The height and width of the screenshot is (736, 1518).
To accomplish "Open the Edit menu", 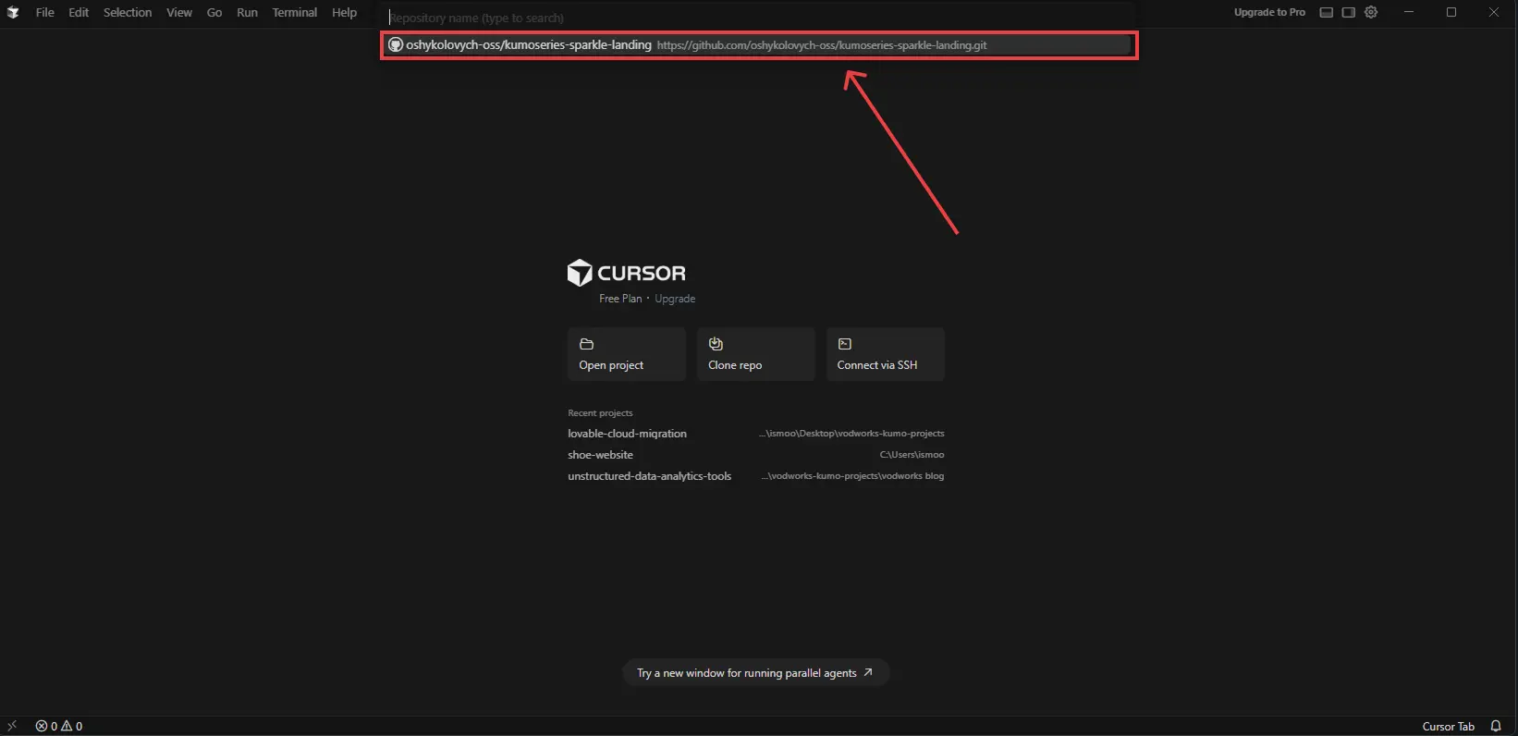I will [79, 12].
